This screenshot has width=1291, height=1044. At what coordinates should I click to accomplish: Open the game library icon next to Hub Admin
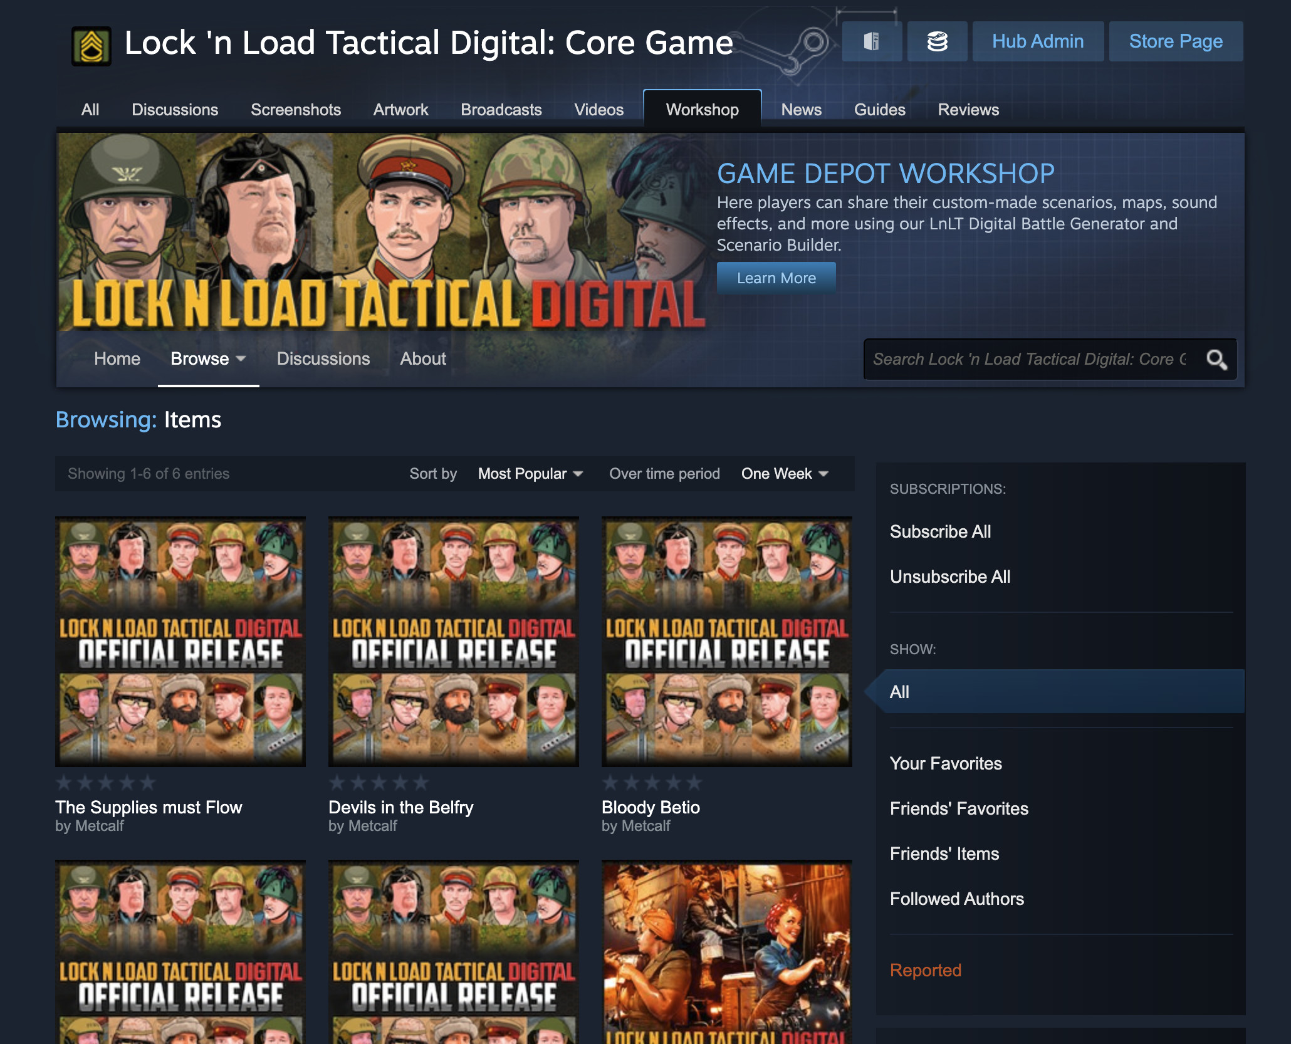(x=871, y=41)
